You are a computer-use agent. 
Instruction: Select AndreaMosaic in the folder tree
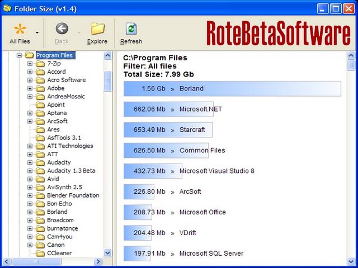click(x=66, y=97)
